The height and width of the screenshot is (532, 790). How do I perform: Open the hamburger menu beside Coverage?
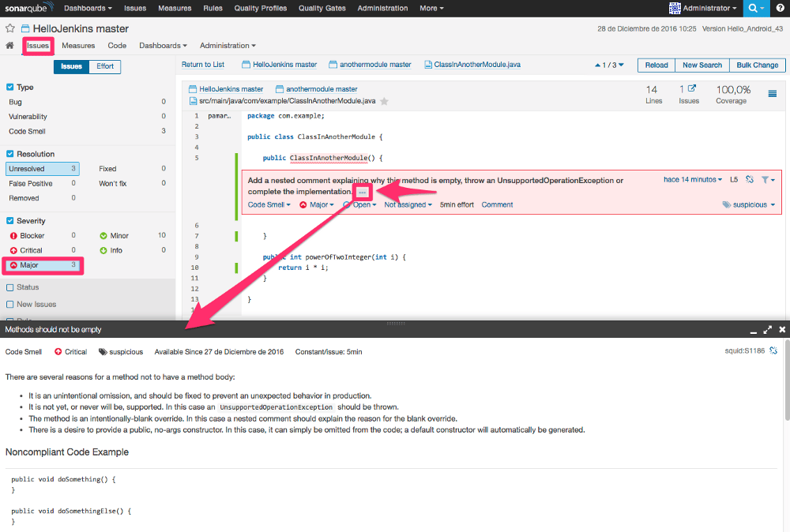click(772, 94)
